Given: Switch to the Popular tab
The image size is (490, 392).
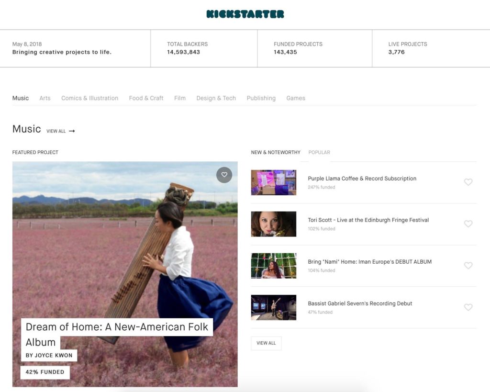Looking at the screenshot, I should 319,152.
